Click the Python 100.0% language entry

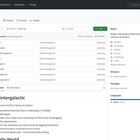pos(118,102)
